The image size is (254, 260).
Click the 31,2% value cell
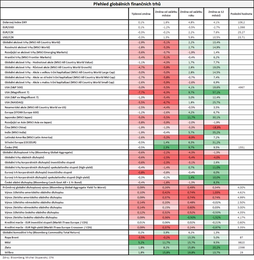(216, 142)
